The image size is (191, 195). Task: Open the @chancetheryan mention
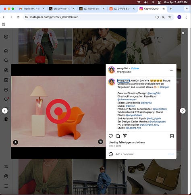pos(127,100)
